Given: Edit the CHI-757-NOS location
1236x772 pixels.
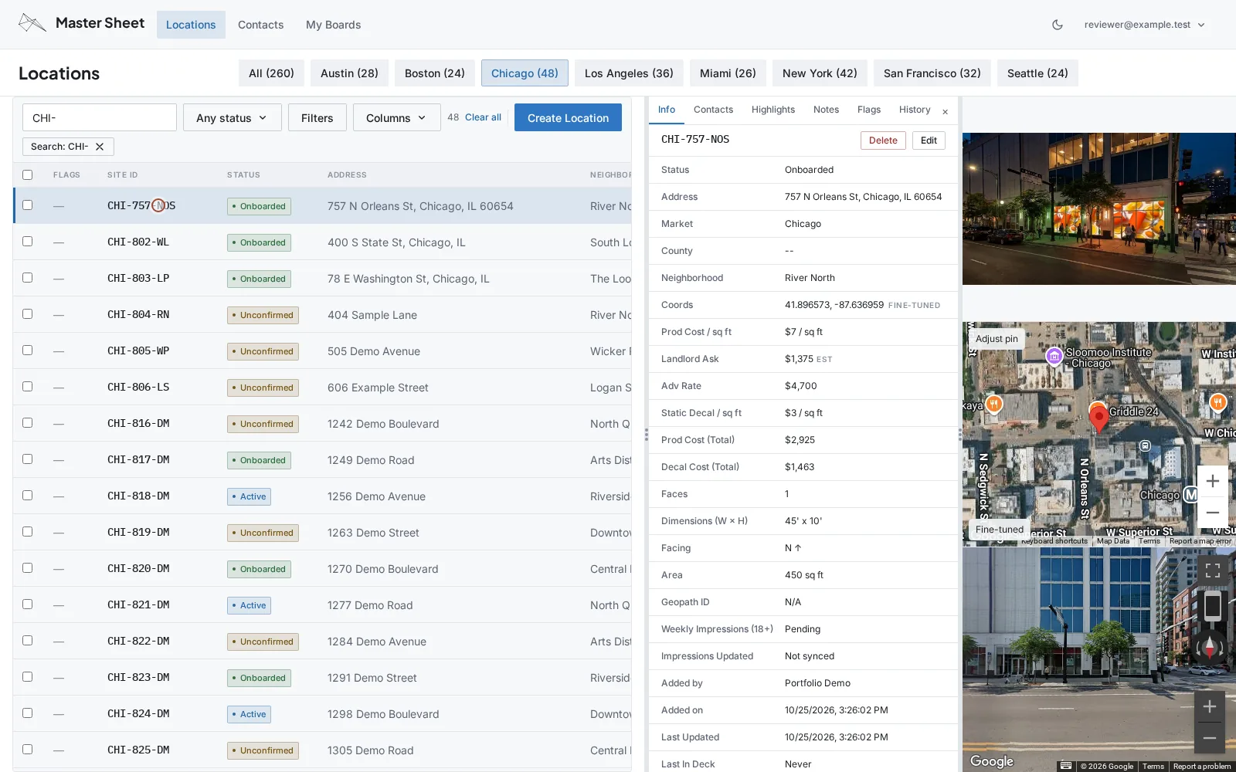Looking at the screenshot, I should click(929, 141).
